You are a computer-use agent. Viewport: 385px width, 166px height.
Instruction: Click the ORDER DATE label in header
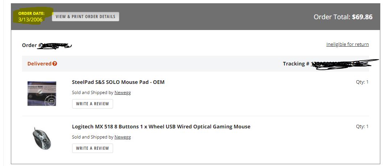point(31,13)
